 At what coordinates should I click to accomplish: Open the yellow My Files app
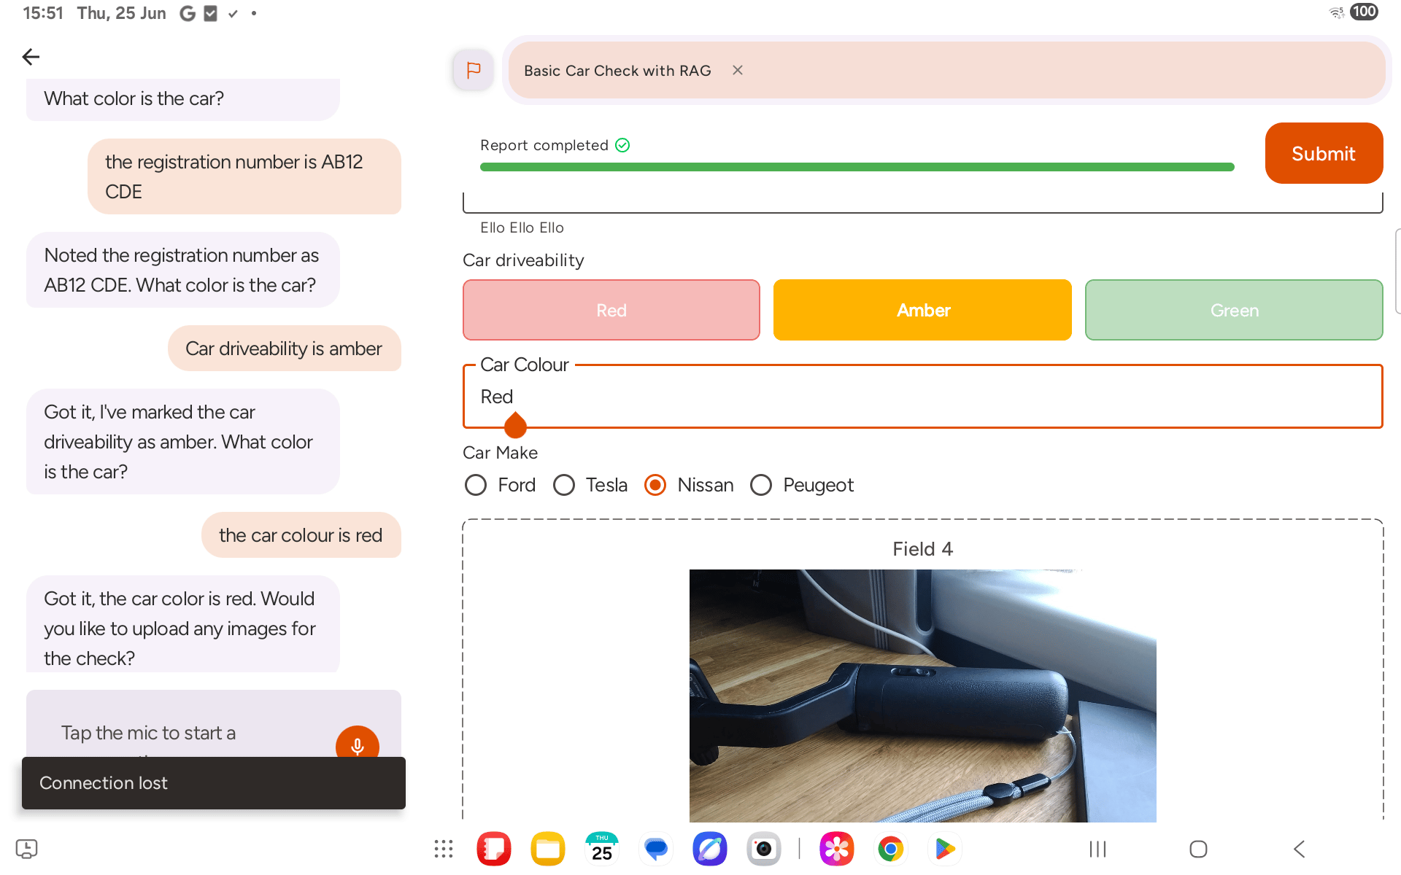coord(548,849)
